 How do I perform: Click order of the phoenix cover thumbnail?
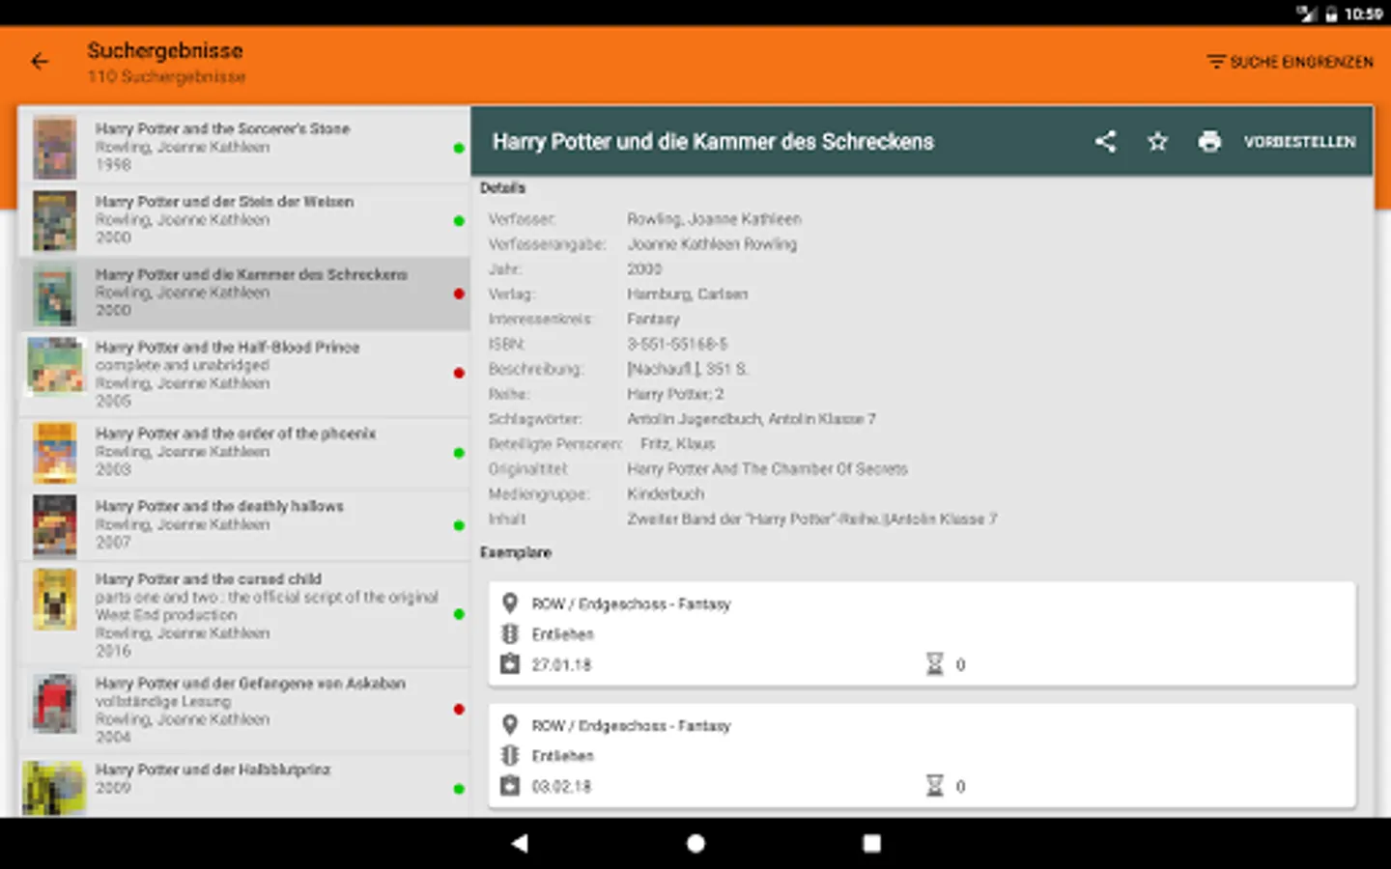(x=55, y=453)
